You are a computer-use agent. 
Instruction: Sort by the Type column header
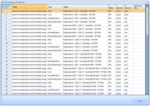55,7
